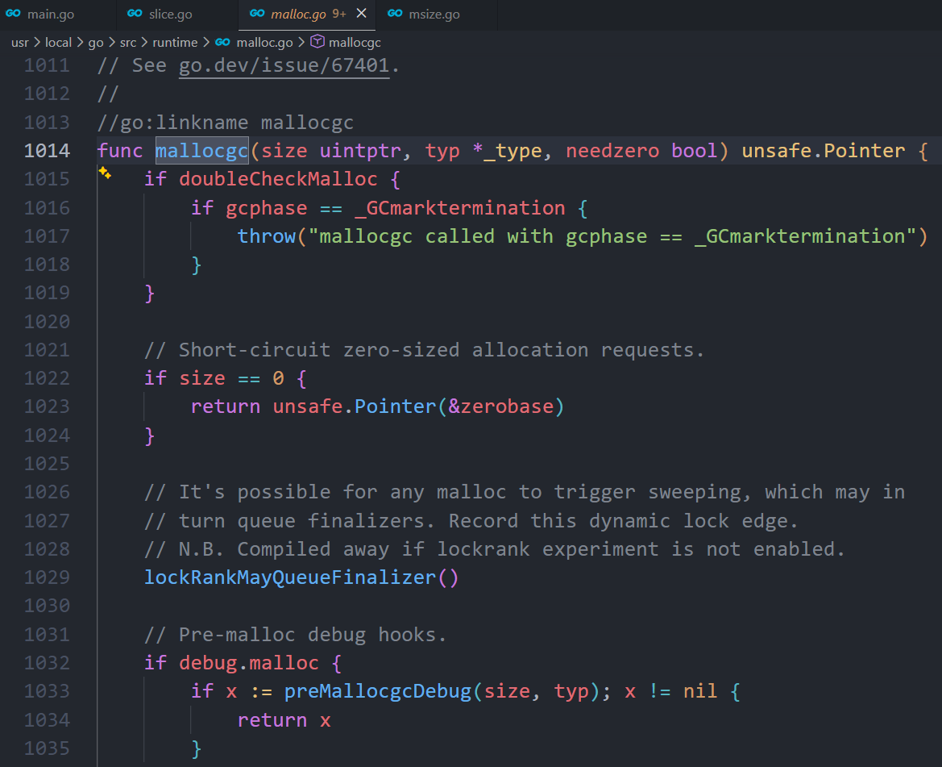Open the runtime breadcrumb segment
942x767 pixels.
[175, 43]
